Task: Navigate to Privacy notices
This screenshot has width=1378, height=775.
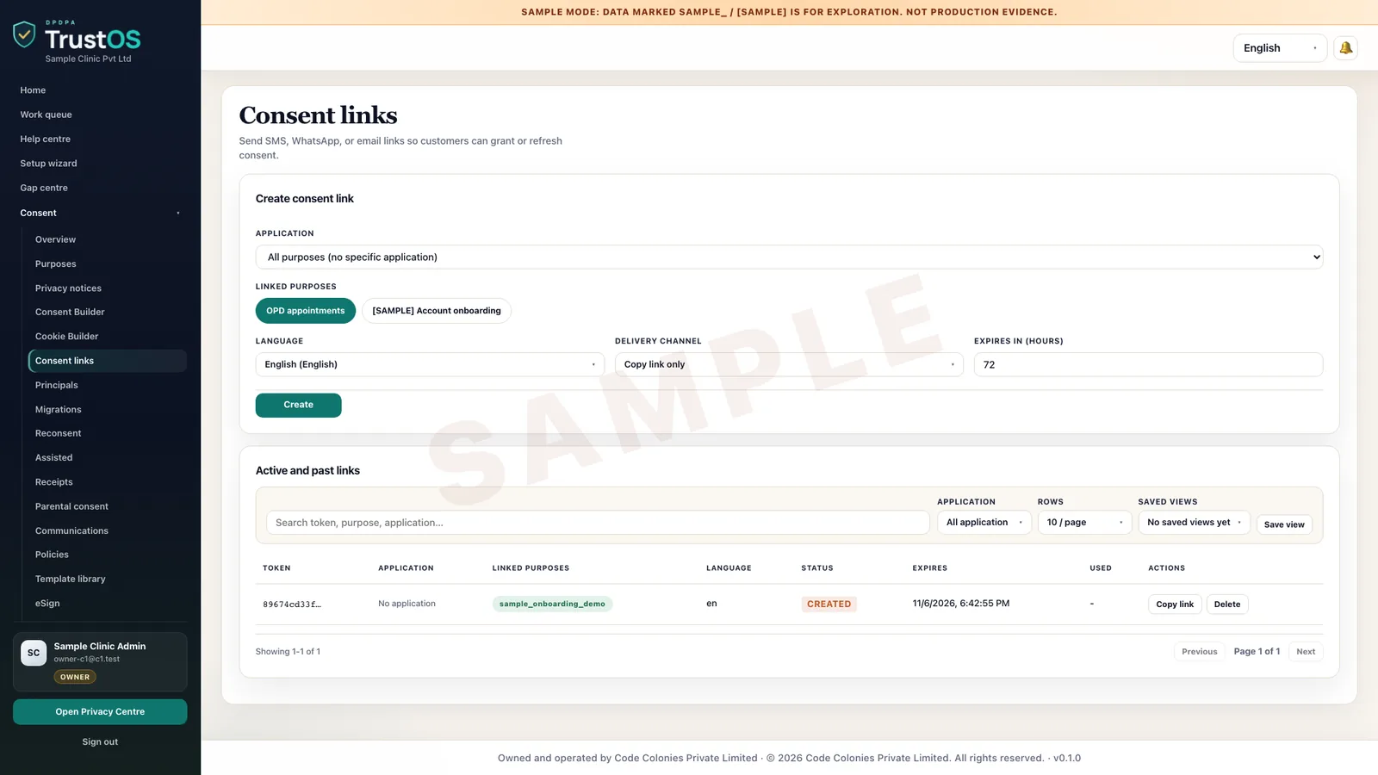Action: [x=68, y=288]
